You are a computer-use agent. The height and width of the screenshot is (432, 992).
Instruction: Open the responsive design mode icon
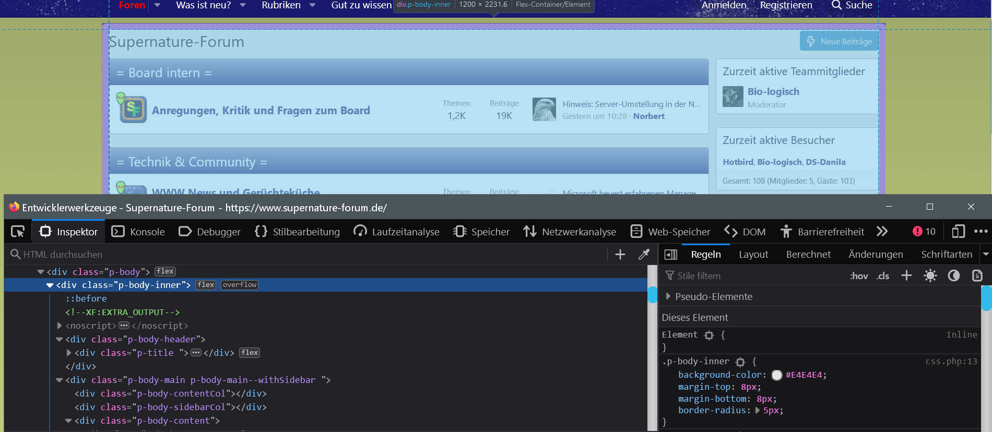(x=958, y=232)
